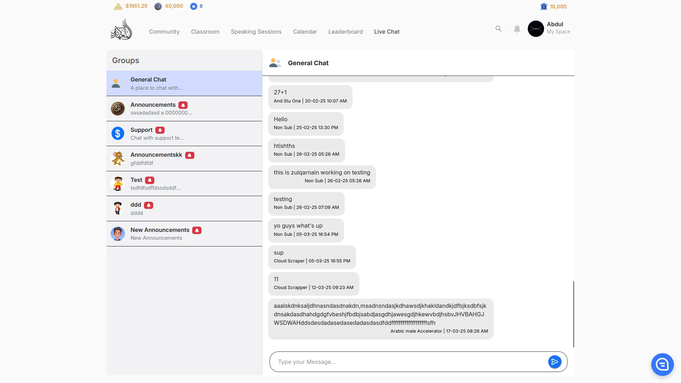681x383 pixels.
Task: Click the chat messages vertical scrollbar
Action: point(573,314)
